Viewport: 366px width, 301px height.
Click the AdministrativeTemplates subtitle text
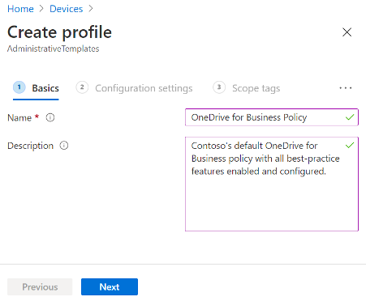click(54, 49)
